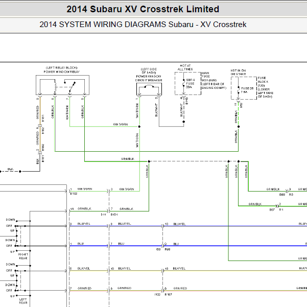Image resolution: width=307 pixels, height=307 pixels.
Task: Select the "SBF 4 FUSE 30A" text
Action: pos(191,84)
